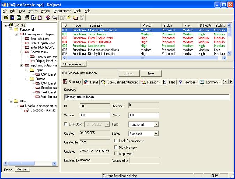Switch to the Relations tab
This screenshot has width=235, height=179.
click(150, 82)
